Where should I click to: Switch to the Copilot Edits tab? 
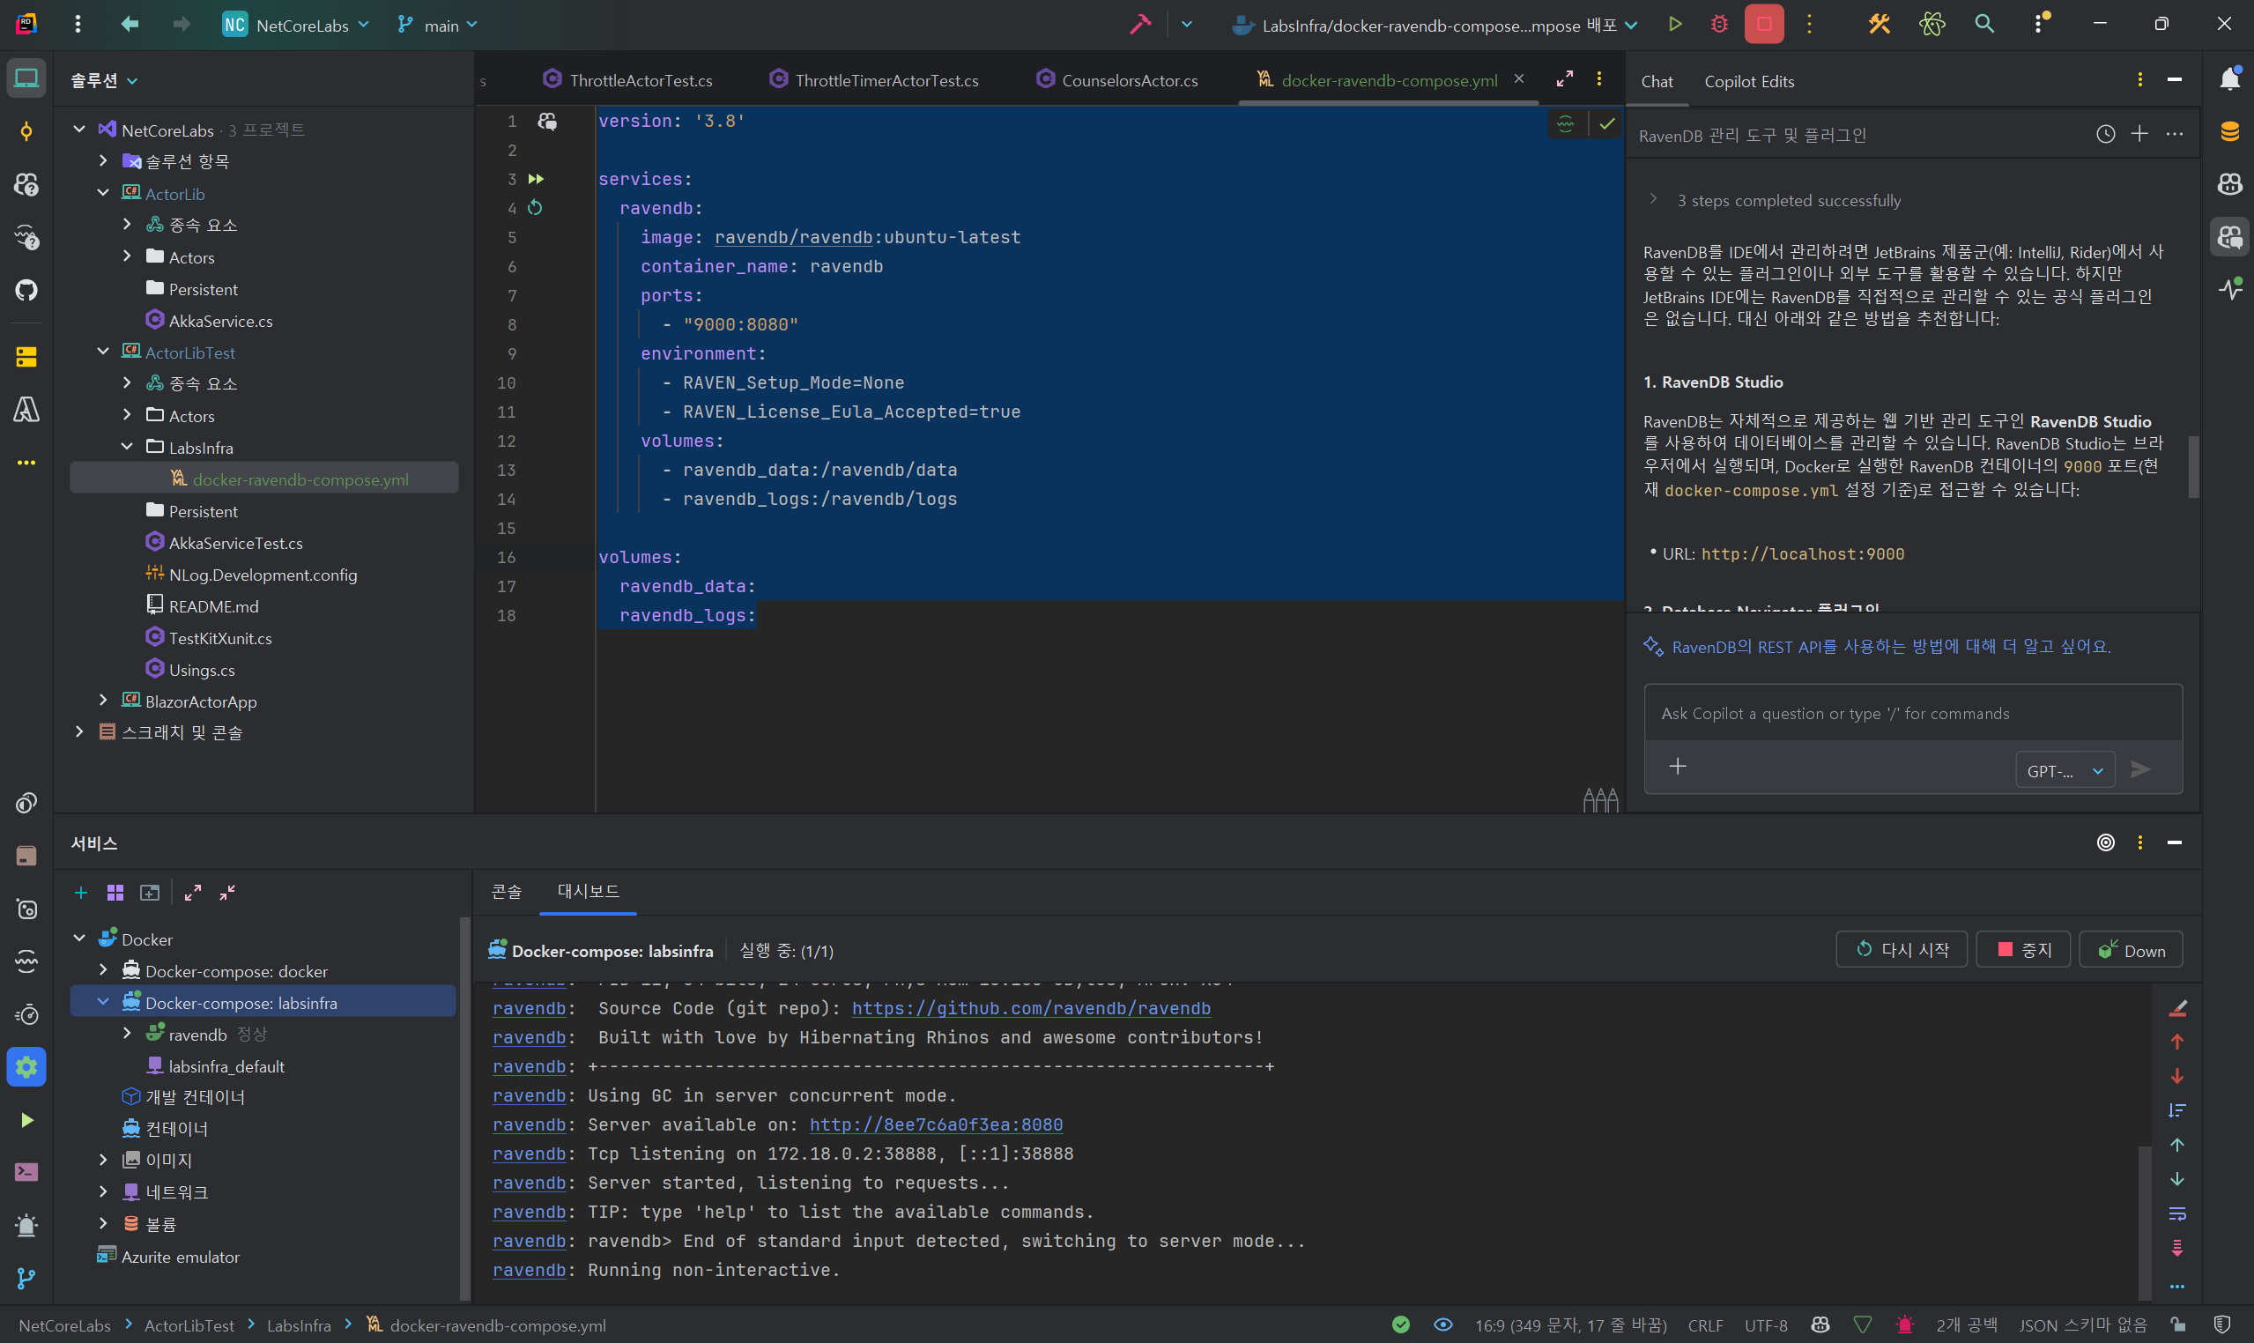click(x=1748, y=81)
